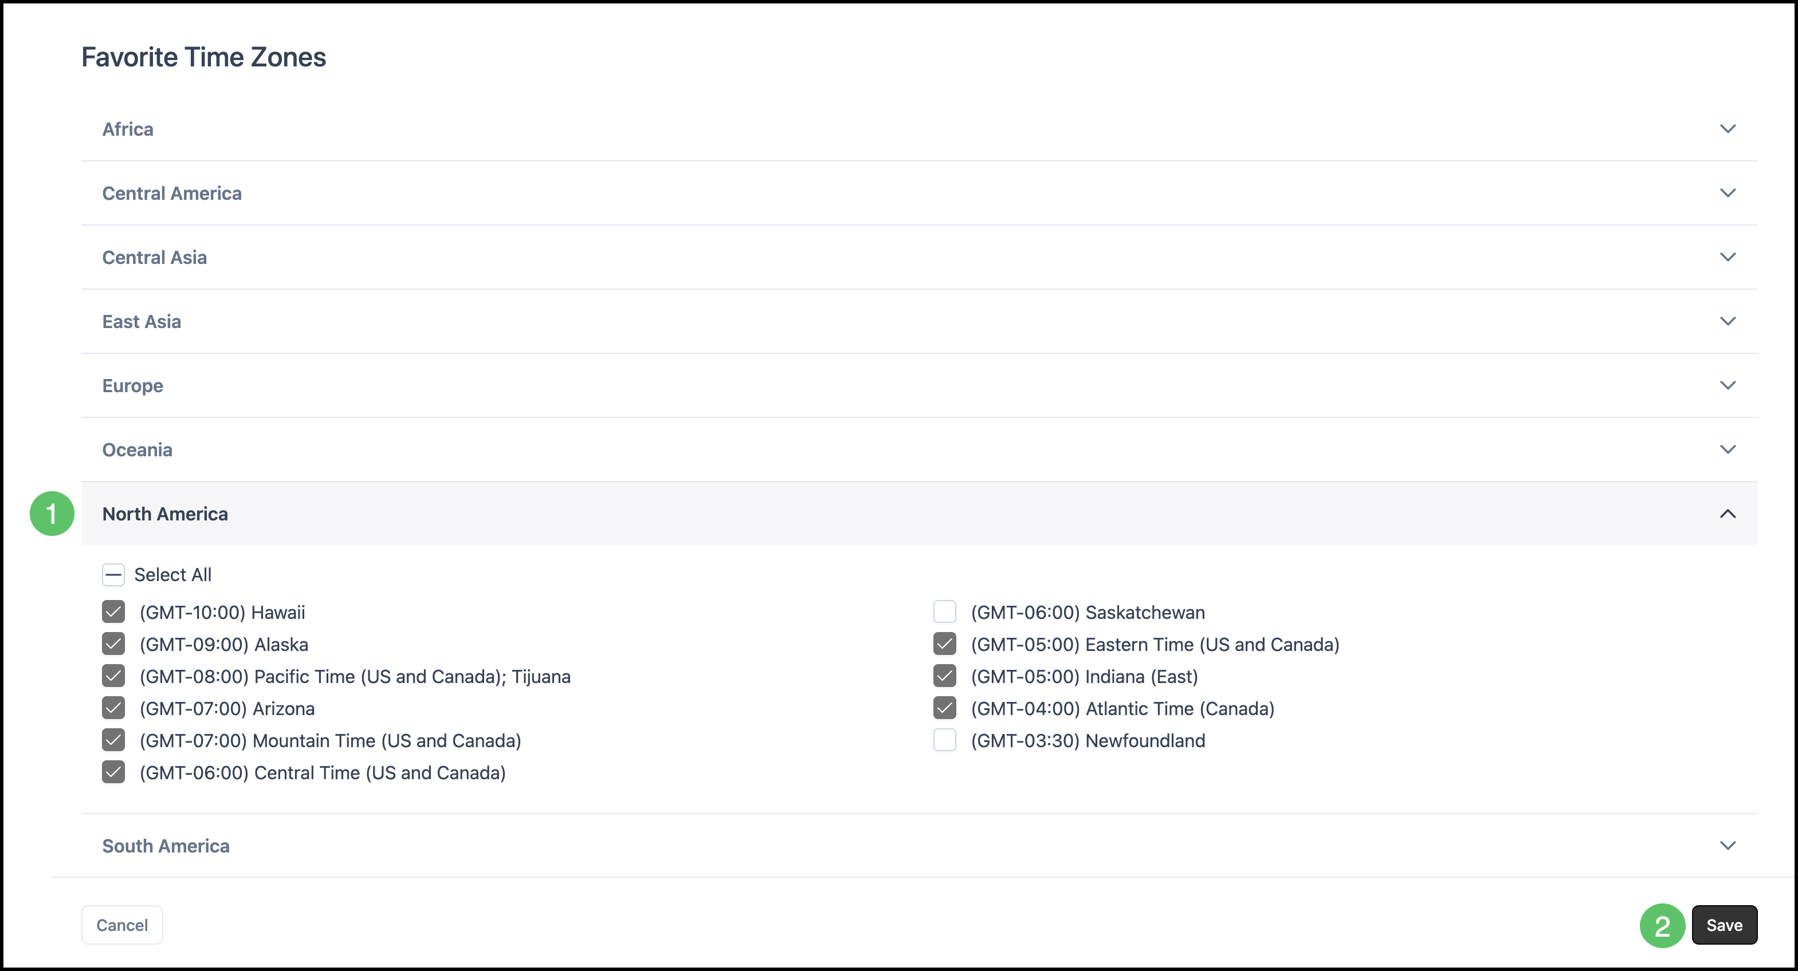Uncheck the Indiana (East) checkbox
This screenshot has height=971, width=1798.
point(944,677)
